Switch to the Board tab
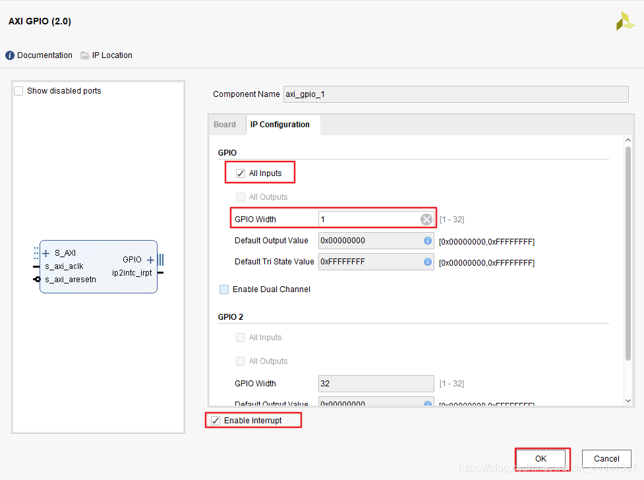644x480 pixels. tap(225, 125)
